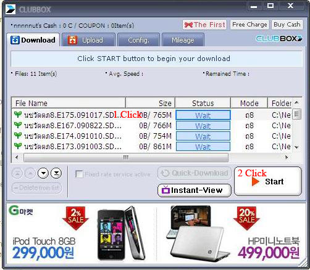
Task: Click the CLUBBOX brand logo beside tabs
Action: click(279, 38)
